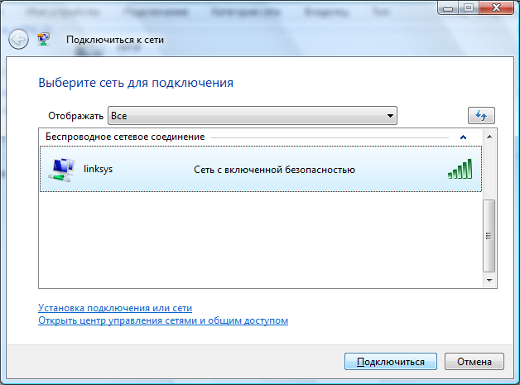Click the network list scrollbar down arrow
The image size is (520, 385).
click(489, 282)
